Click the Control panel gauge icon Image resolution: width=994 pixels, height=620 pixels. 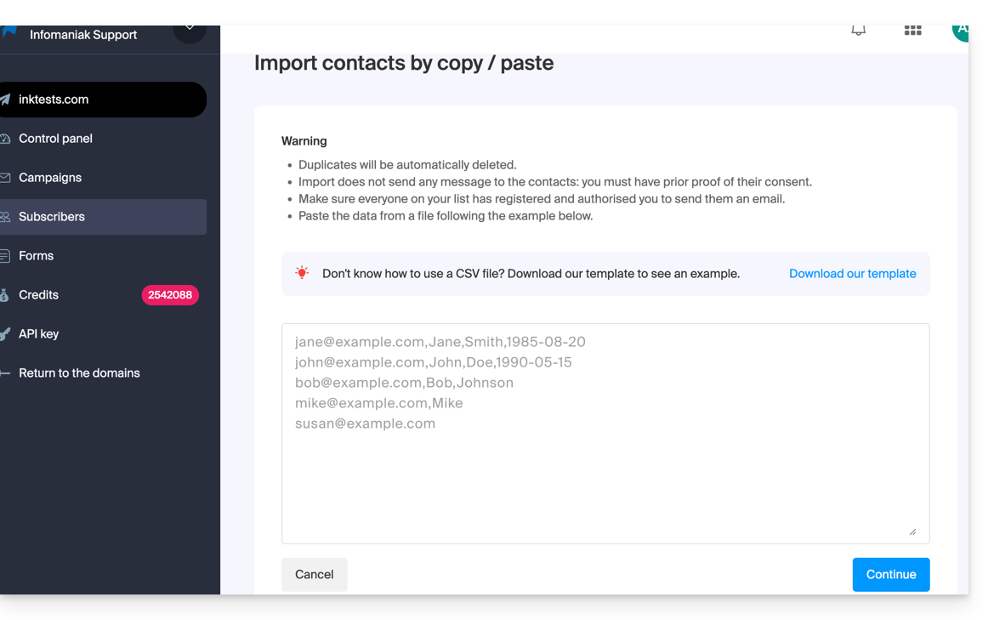coord(5,139)
